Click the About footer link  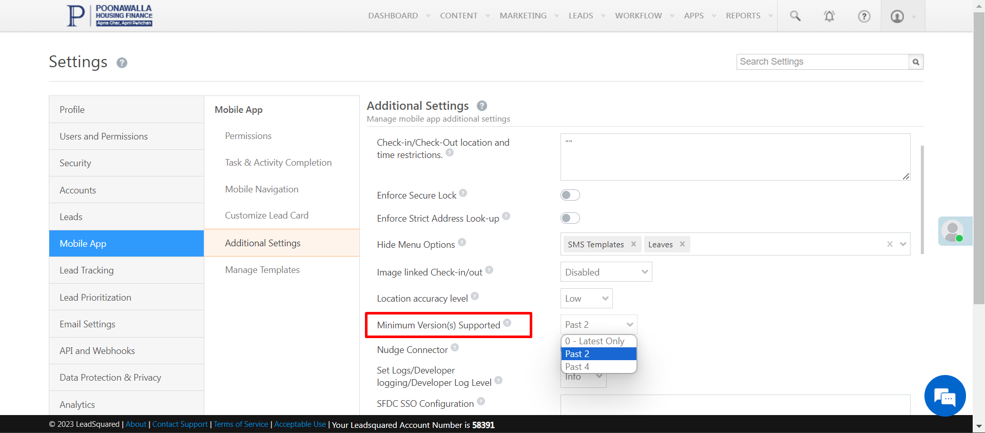(136, 424)
